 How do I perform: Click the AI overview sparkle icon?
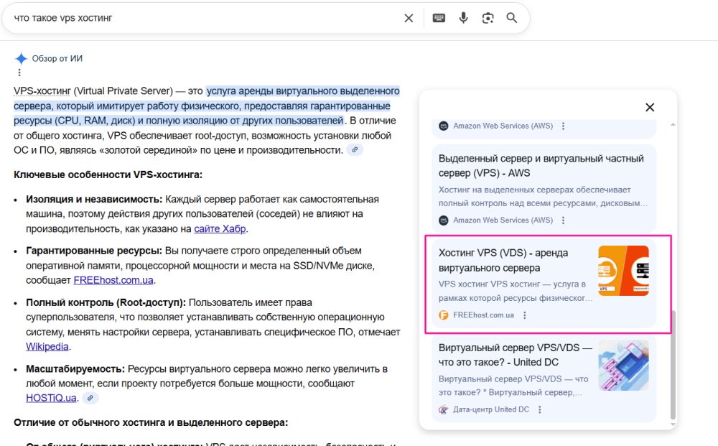pyautogui.click(x=22, y=59)
